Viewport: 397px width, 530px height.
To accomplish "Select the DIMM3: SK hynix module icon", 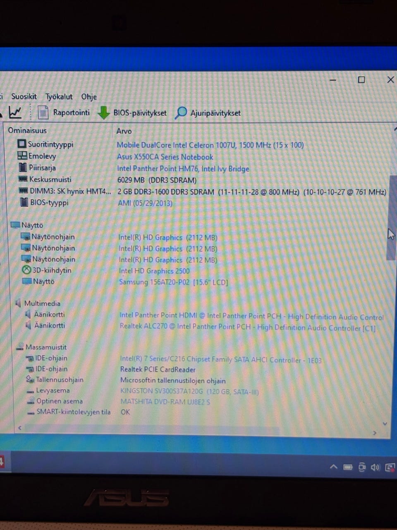I will pyautogui.click(x=24, y=191).
